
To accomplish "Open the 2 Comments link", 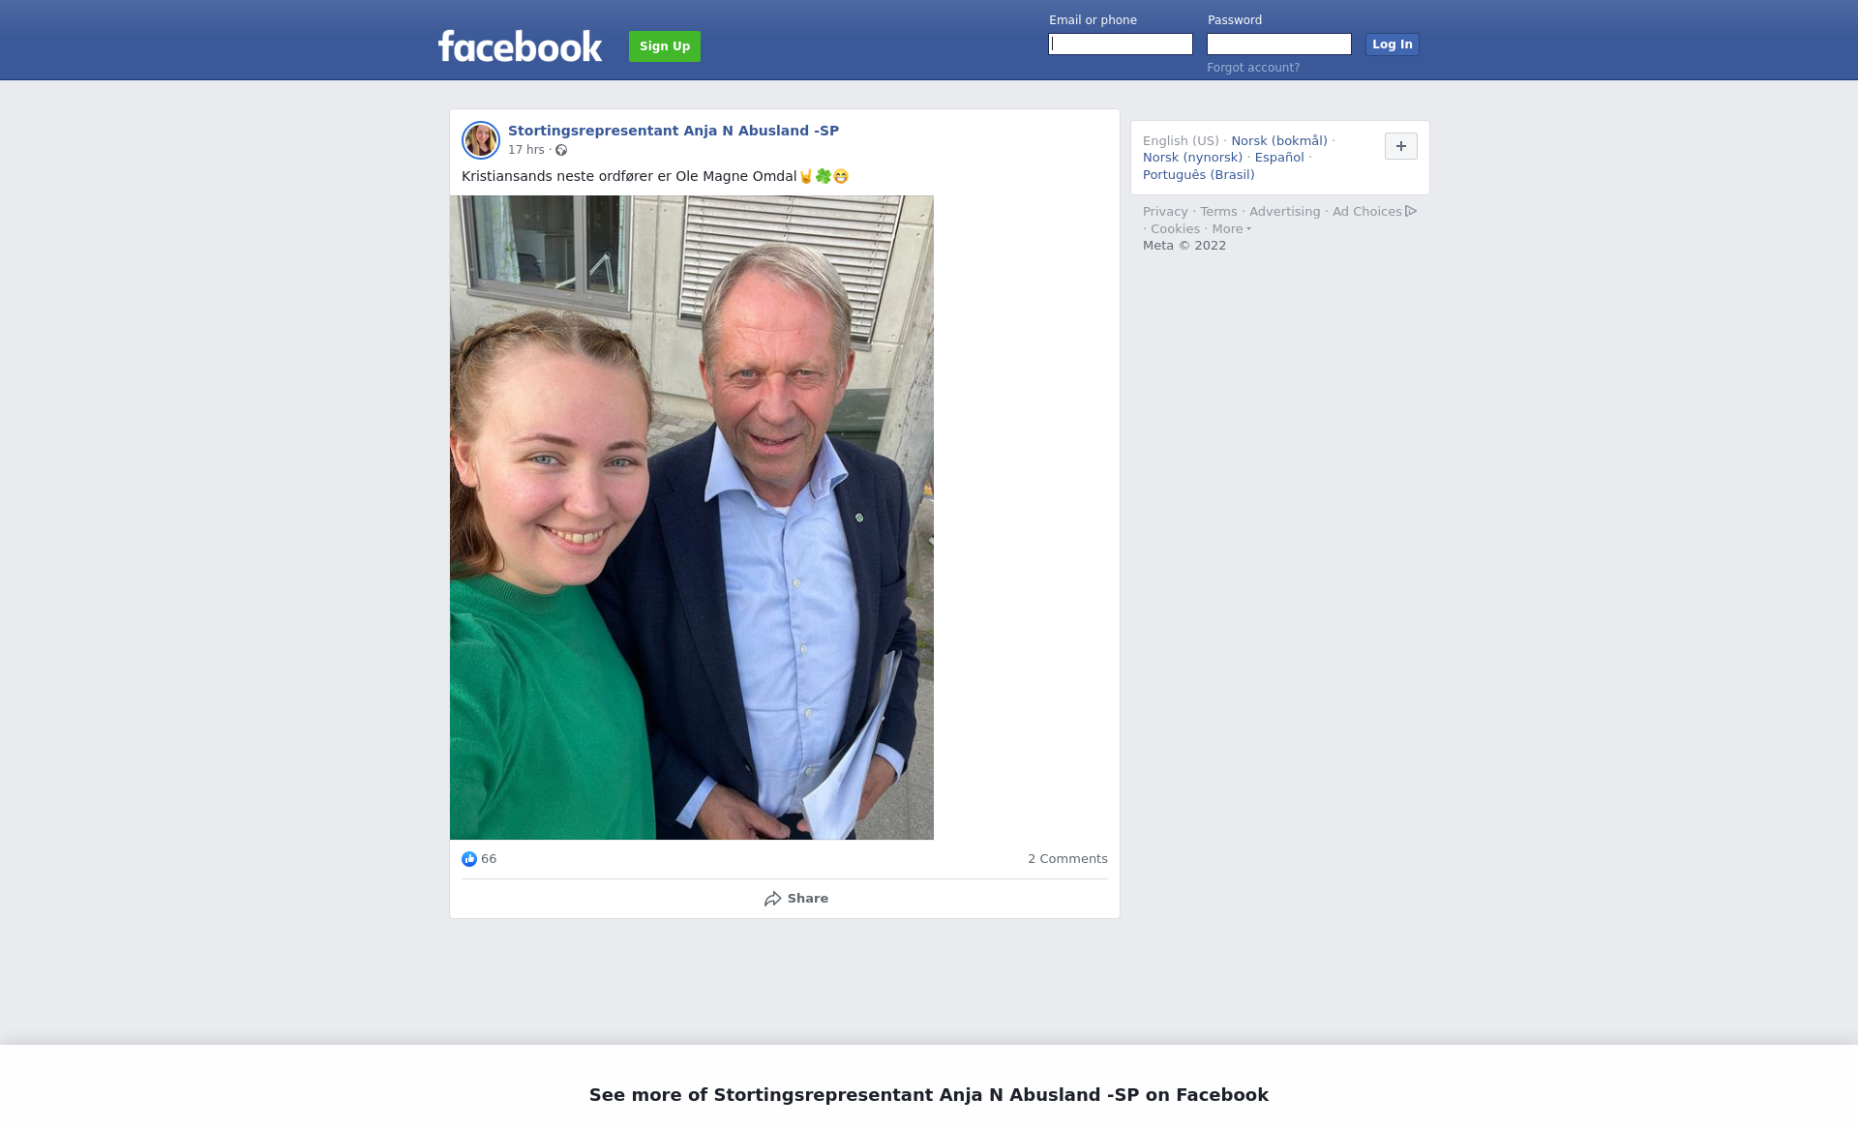I will click(1066, 859).
